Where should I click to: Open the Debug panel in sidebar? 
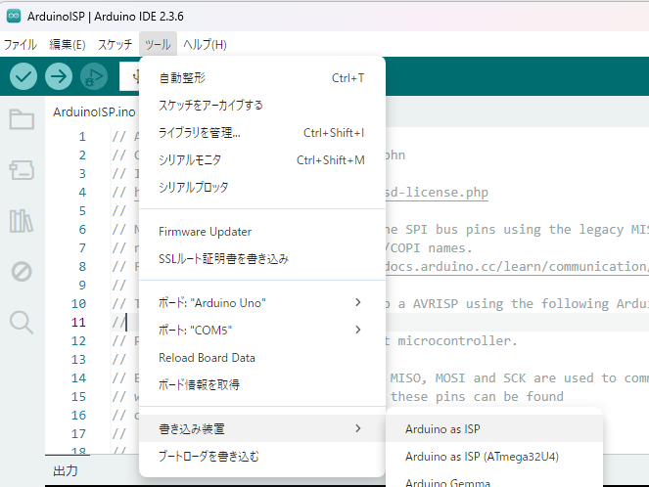point(21,271)
